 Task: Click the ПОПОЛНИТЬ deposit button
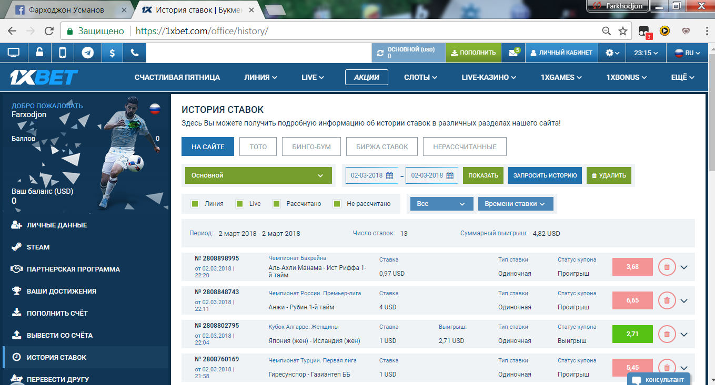(473, 53)
